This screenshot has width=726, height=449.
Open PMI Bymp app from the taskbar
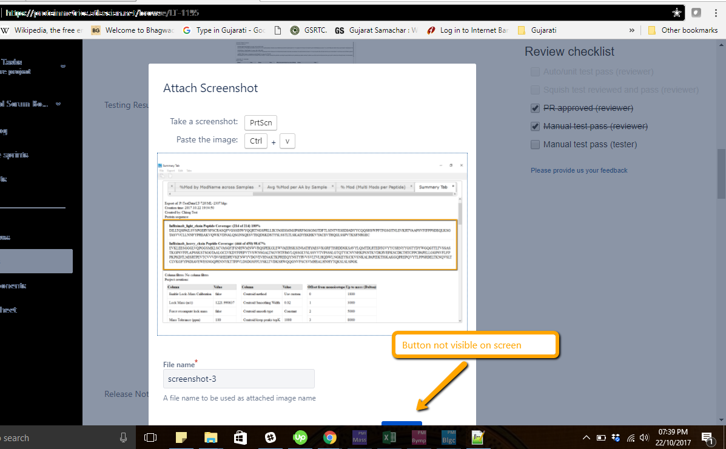coord(419,437)
